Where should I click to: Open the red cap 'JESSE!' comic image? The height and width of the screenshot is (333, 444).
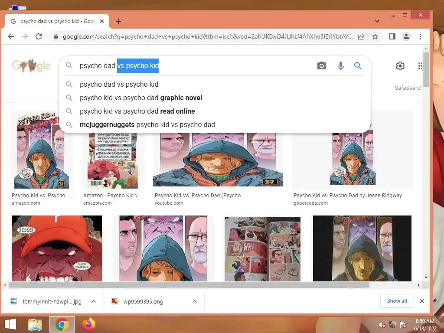[x=57, y=248]
